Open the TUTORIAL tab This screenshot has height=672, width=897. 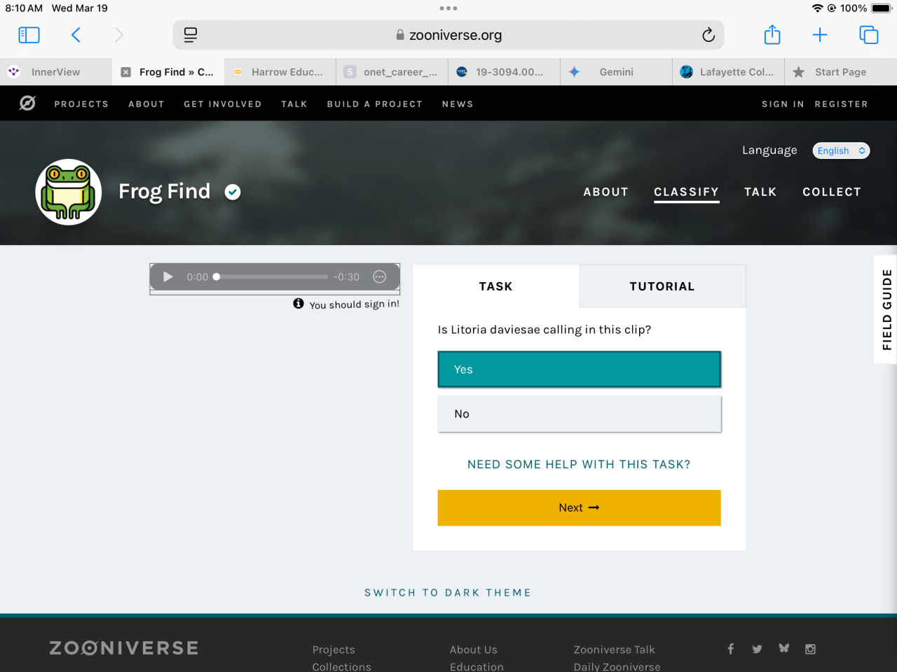click(662, 286)
